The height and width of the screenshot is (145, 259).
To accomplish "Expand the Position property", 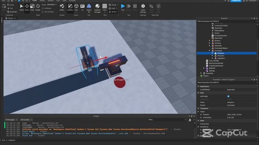I will (201, 114).
